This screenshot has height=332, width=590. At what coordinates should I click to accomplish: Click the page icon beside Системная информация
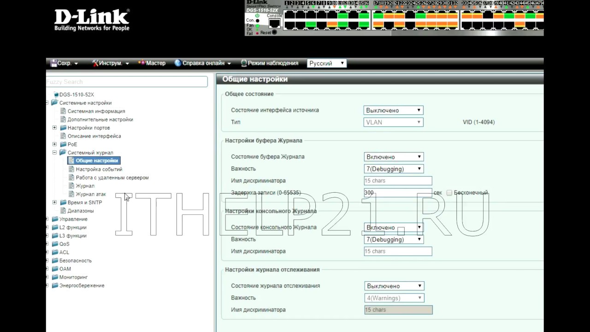click(63, 111)
